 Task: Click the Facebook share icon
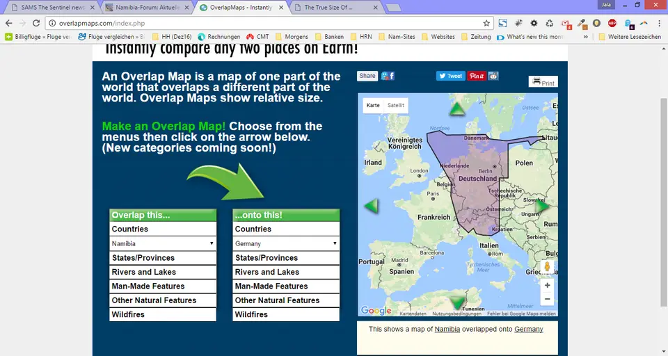[388, 76]
